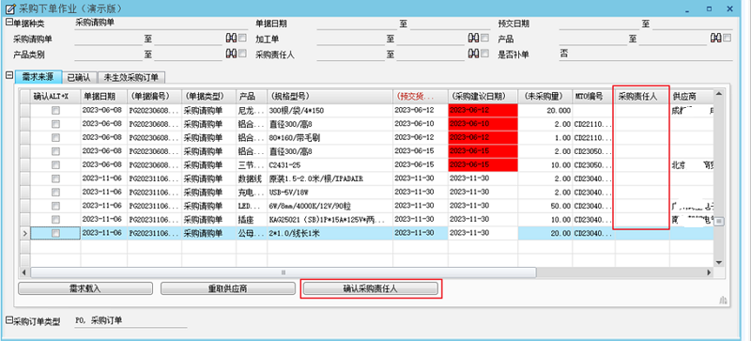
Task: Tick the checkbox beside the 产品类别 filter
Action: 242,54
